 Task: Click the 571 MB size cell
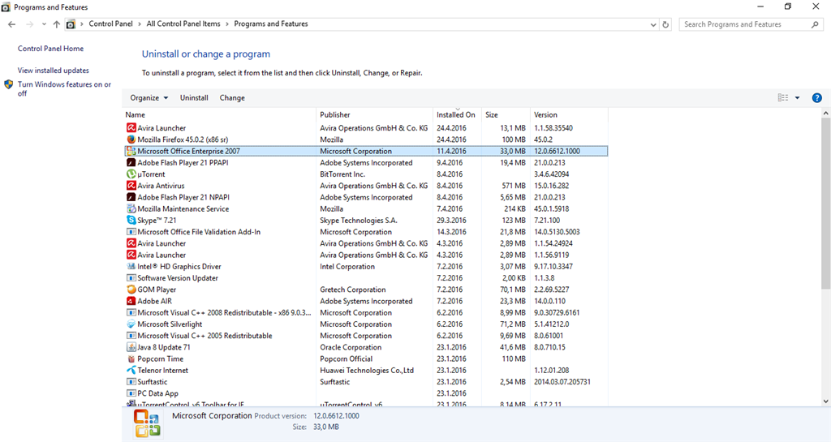pos(514,186)
